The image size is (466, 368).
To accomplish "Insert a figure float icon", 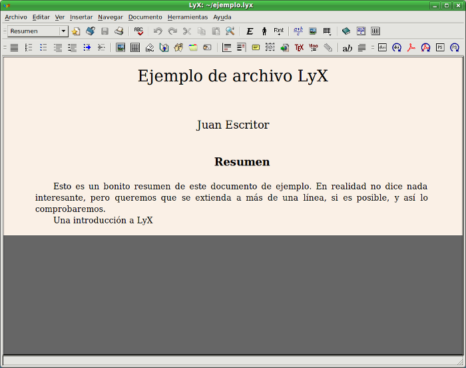I will tap(120, 47).
